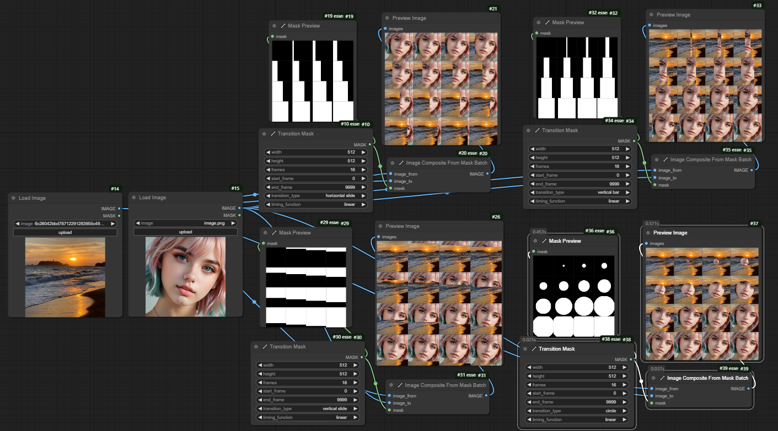Click the left arrow on the image.png selector

(x=137, y=223)
